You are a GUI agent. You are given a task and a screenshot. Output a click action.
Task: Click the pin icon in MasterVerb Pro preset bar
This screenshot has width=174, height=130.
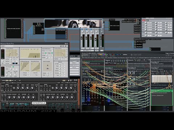coord(66,46)
